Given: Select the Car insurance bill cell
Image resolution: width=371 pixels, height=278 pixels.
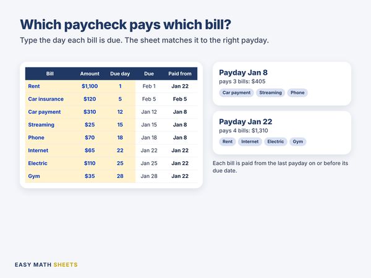Looking at the screenshot, I should coord(49,99).
